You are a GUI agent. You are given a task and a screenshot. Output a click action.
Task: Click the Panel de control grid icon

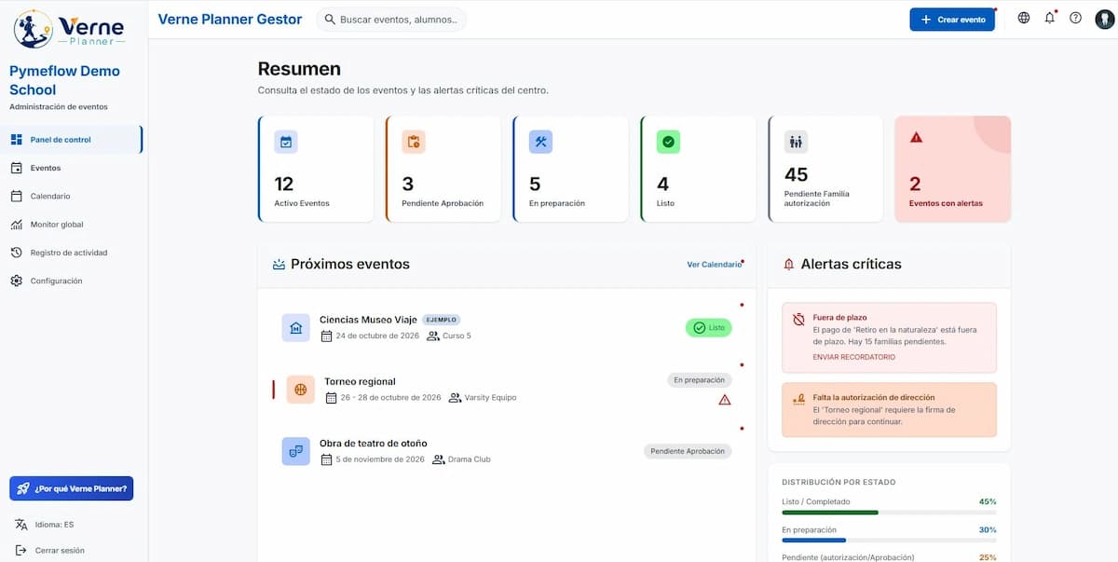16,140
